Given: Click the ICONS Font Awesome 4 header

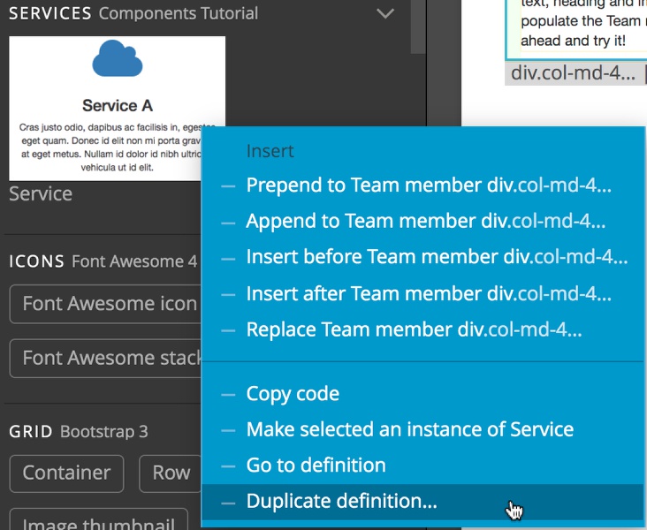Looking at the screenshot, I should (x=103, y=261).
